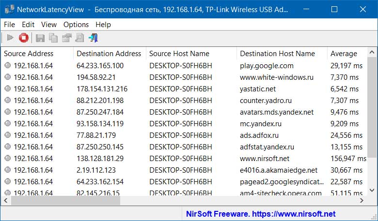Open the File menu
The image size is (378, 221).
9,25
